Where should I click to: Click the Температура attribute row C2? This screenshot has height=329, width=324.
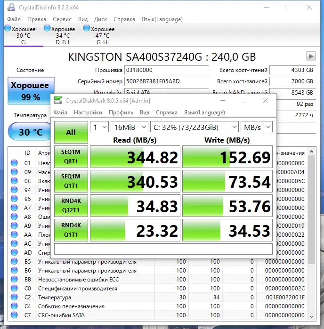pyautogui.click(x=157, y=297)
